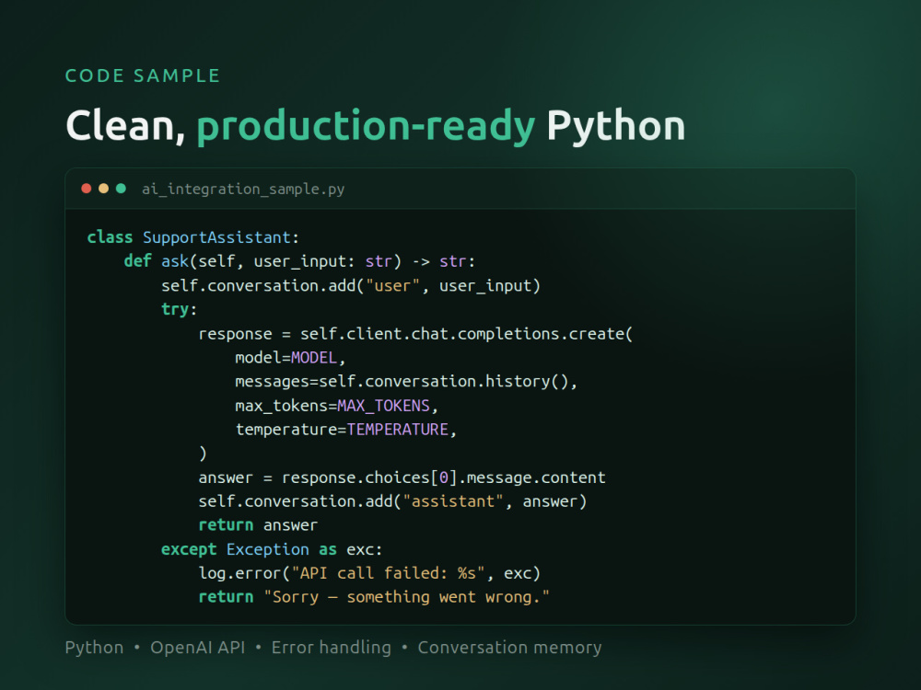Click the 'def ask(self, user_input: str)' line
The image size is (921, 690).
pyautogui.click(x=299, y=261)
